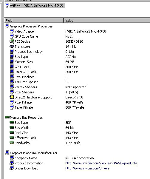This screenshot has height=179, width=150.
Task: Click the Product Information shortcut icon
Action: pos(12,163)
